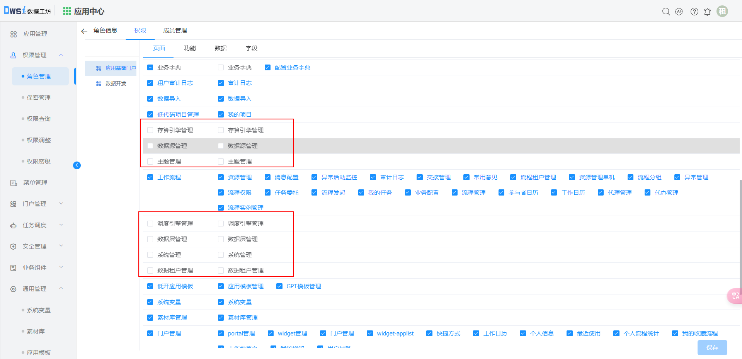Uncheck the 配置业务字典 checkbox
742x359 pixels.
tap(267, 68)
